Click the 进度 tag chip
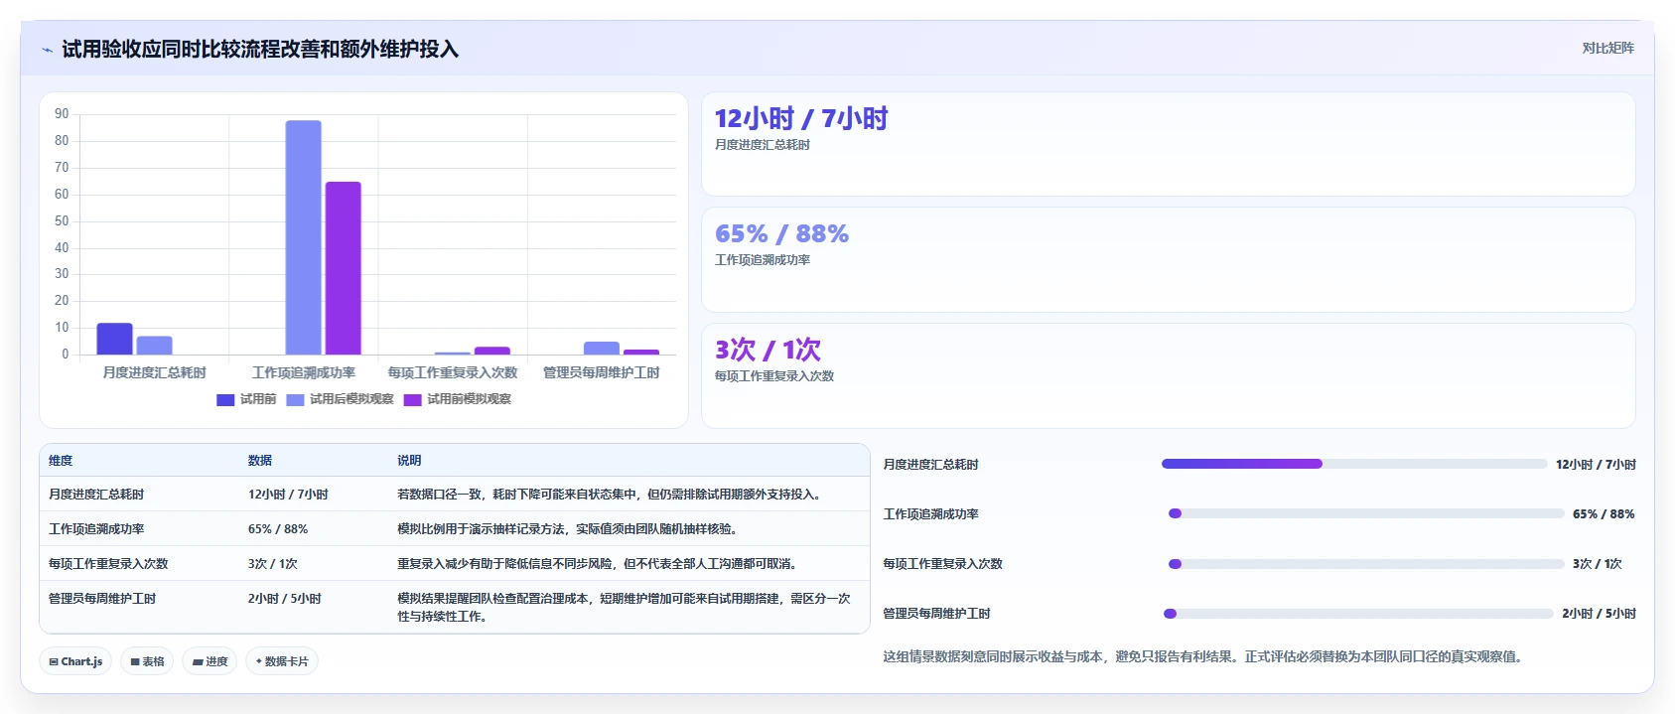 pyautogui.click(x=209, y=661)
